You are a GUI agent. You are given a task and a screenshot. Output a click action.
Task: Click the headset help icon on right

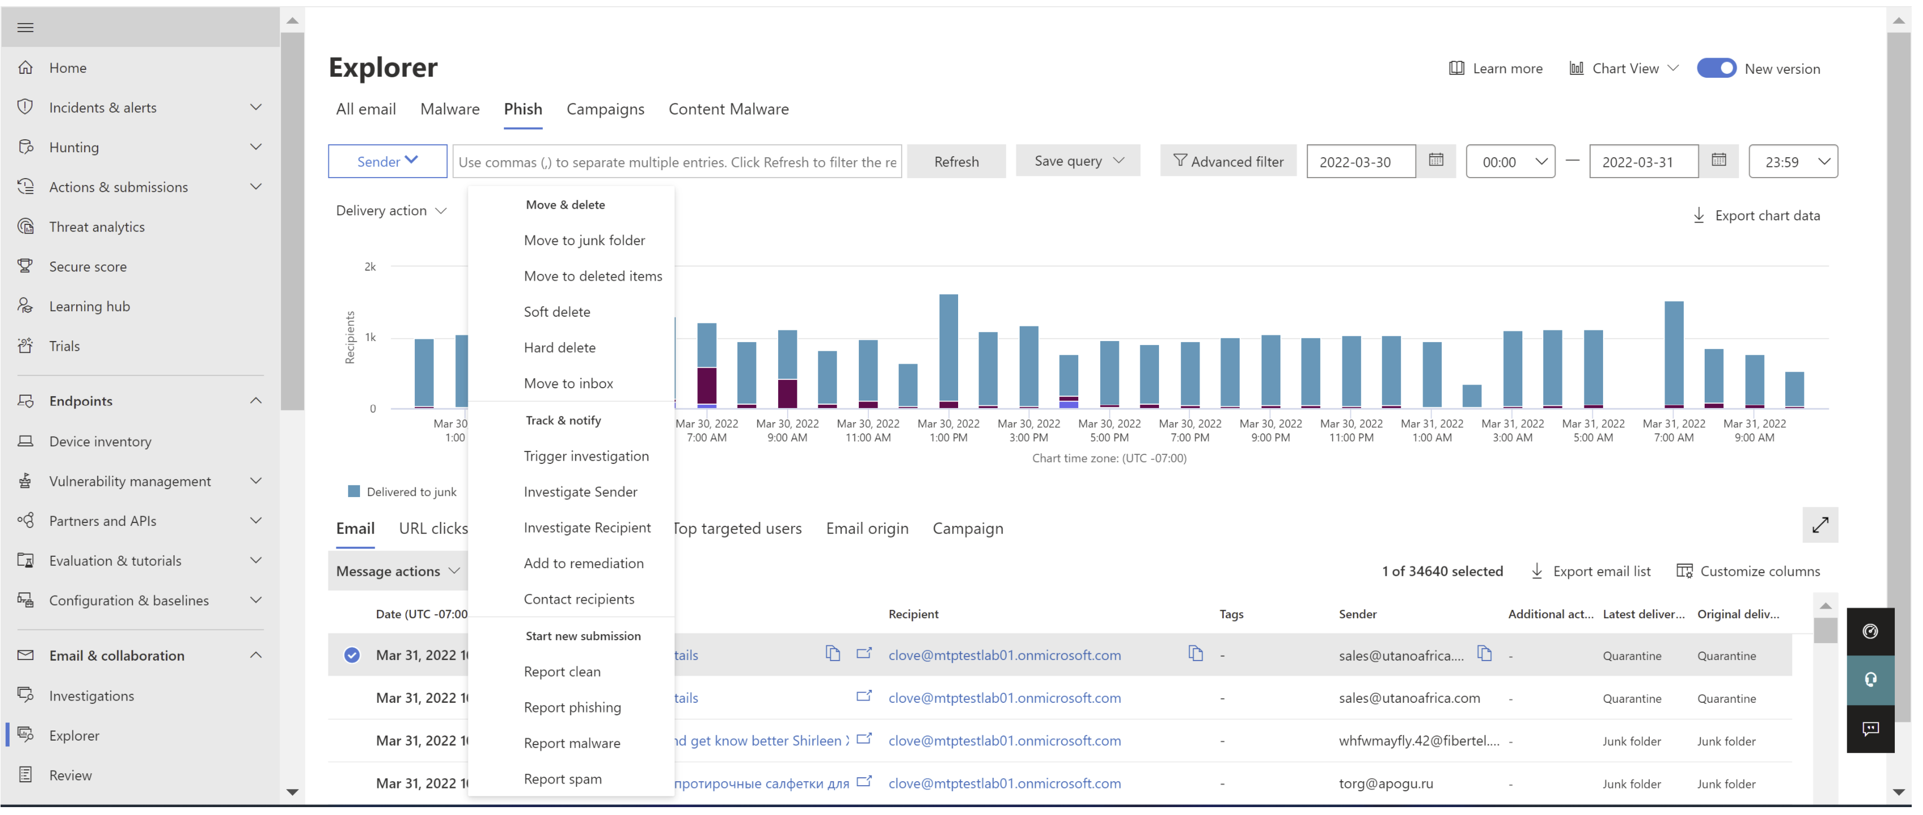click(1869, 680)
